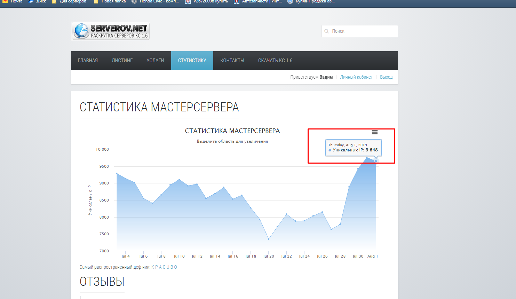Click the lowest chart point at Jul 20
This screenshot has width=516, height=299.
click(269, 239)
